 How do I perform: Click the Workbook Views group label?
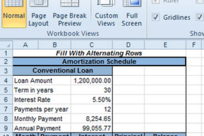[x=73, y=34]
